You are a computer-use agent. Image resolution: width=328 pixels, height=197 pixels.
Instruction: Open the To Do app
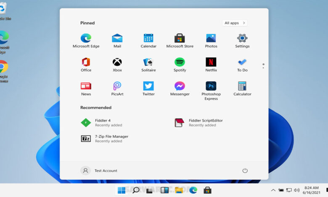click(242, 65)
